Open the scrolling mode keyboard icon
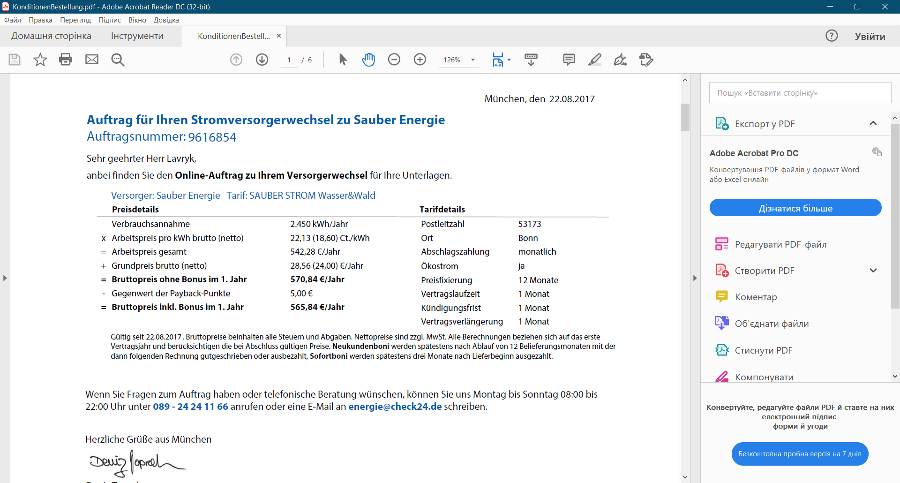The height and width of the screenshot is (483, 900). 531,60
